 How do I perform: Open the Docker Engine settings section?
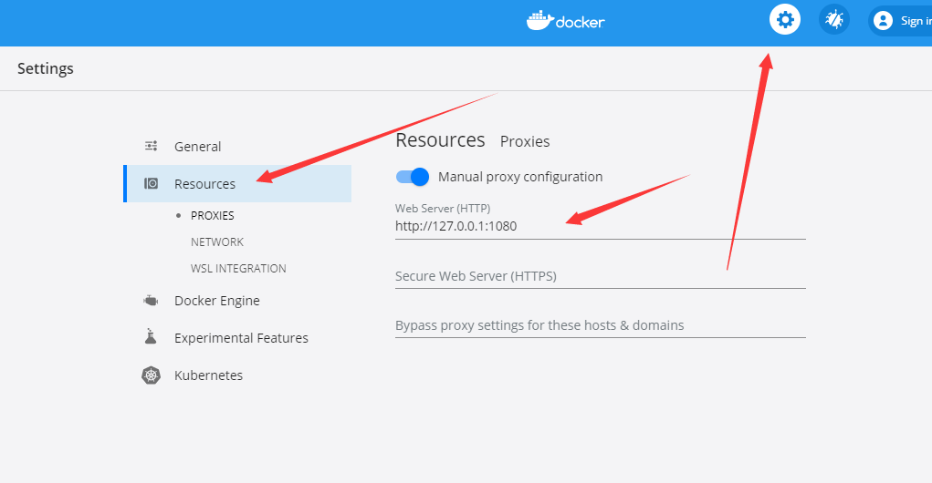[x=217, y=301]
